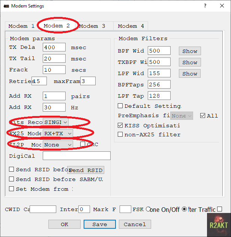Click the DigiCall input field
The height and width of the screenshot is (237, 231).
click(76, 155)
